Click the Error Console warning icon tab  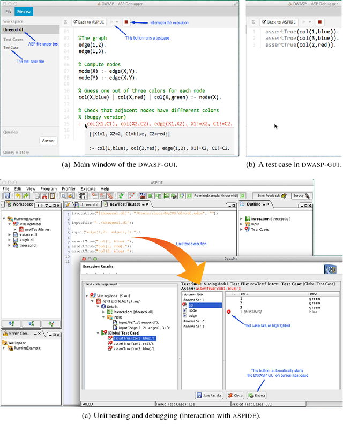tap(5, 334)
